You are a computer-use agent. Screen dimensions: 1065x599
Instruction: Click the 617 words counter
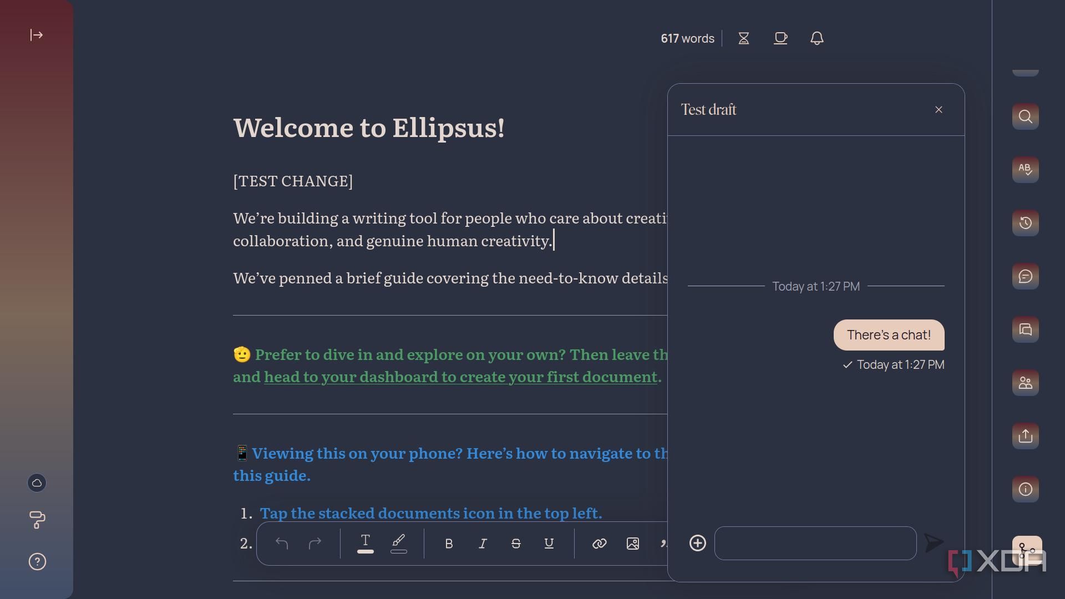[x=687, y=38]
